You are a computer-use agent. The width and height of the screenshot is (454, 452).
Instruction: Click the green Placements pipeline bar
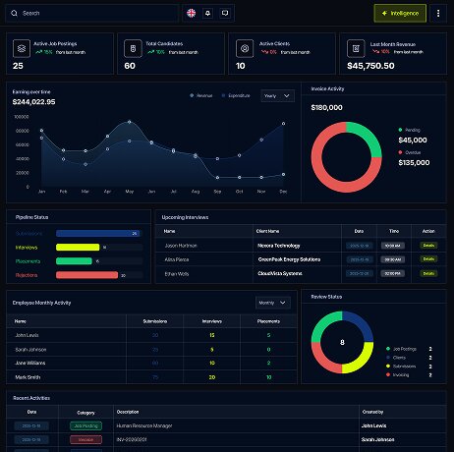click(74, 261)
